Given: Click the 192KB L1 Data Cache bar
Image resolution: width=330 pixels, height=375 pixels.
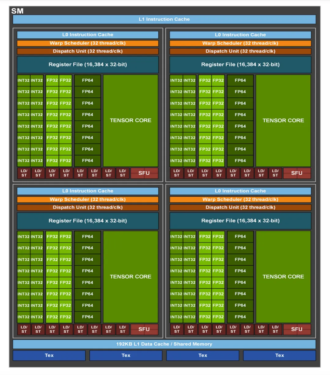Looking at the screenshot, I should (164, 344).
